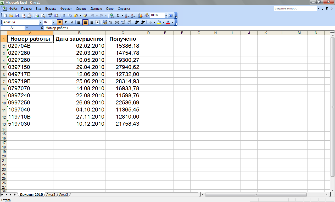Toggle italic (К) formatting

66,22
